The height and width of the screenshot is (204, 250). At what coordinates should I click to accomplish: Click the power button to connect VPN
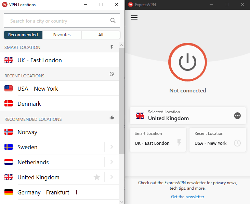pos(187,62)
